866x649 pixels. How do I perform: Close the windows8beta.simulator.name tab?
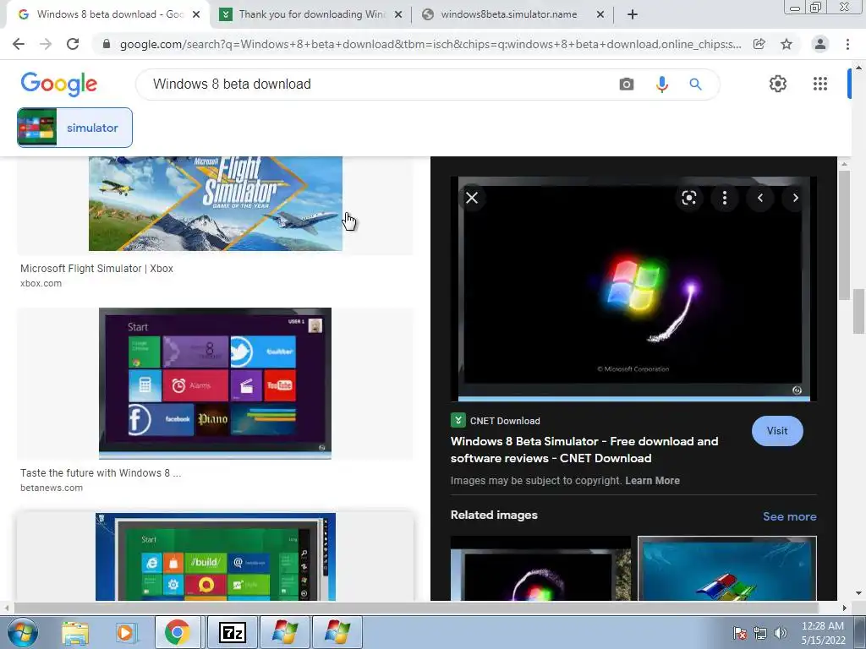pyautogui.click(x=600, y=14)
